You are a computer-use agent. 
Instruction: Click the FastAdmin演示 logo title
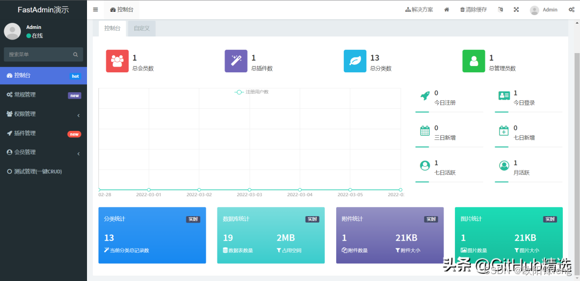[44, 10]
